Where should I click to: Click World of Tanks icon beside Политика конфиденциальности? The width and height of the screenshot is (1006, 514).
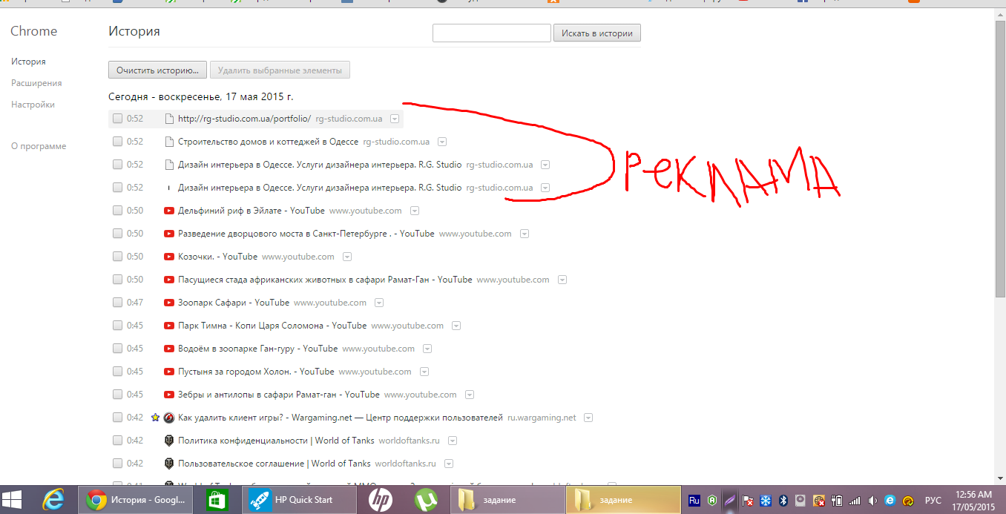[168, 441]
